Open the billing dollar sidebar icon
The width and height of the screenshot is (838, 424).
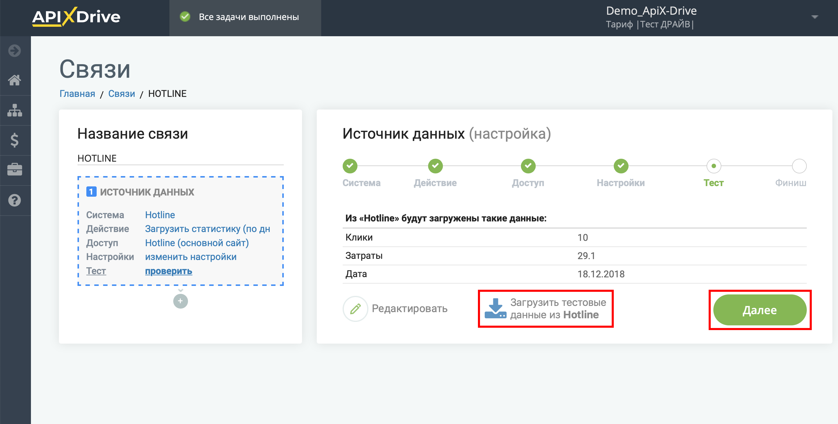[15, 140]
